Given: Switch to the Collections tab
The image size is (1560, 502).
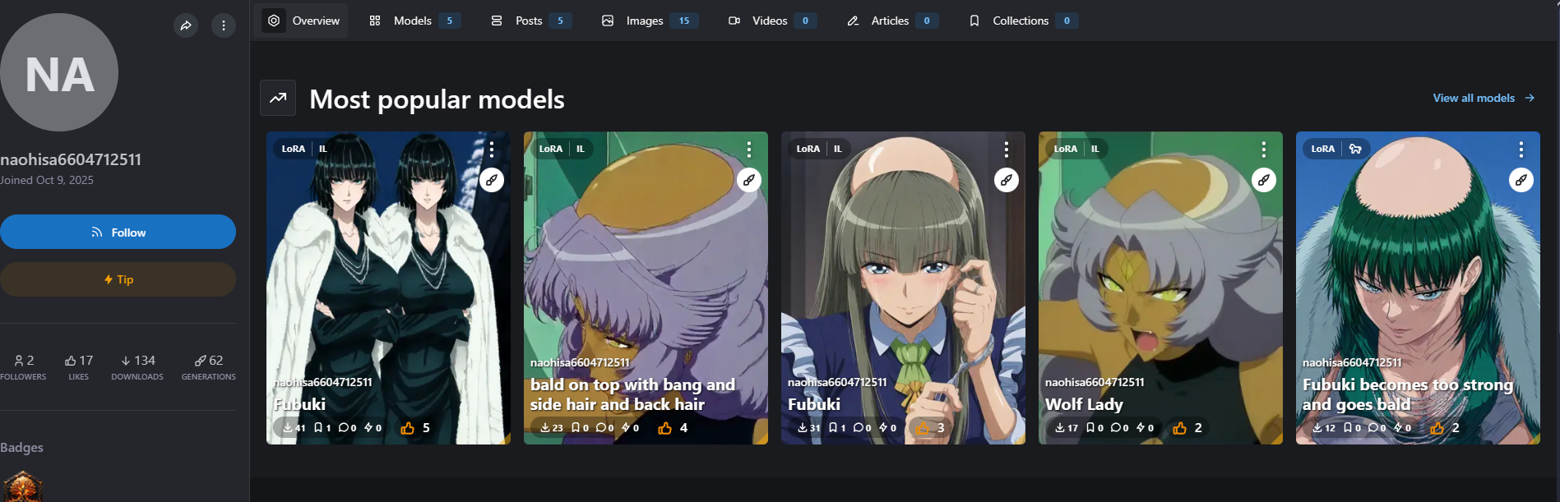Looking at the screenshot, I should (x=1023, y=21).
